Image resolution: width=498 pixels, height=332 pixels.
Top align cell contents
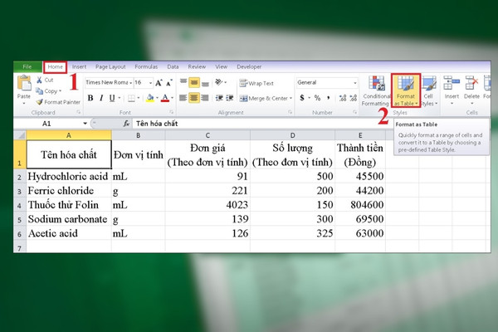tap(183, 82)
